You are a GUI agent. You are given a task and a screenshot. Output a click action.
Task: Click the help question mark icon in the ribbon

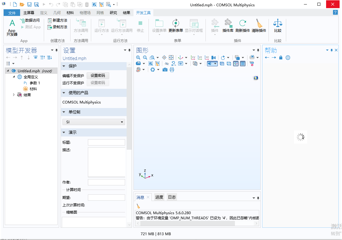[335, 12]
